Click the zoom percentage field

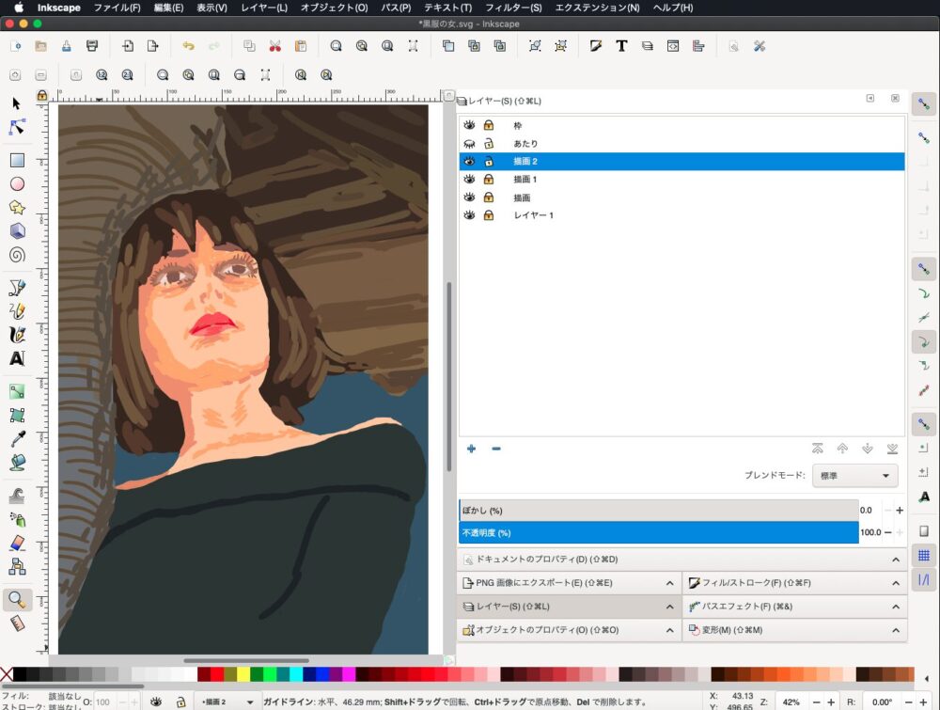[791, 702]
